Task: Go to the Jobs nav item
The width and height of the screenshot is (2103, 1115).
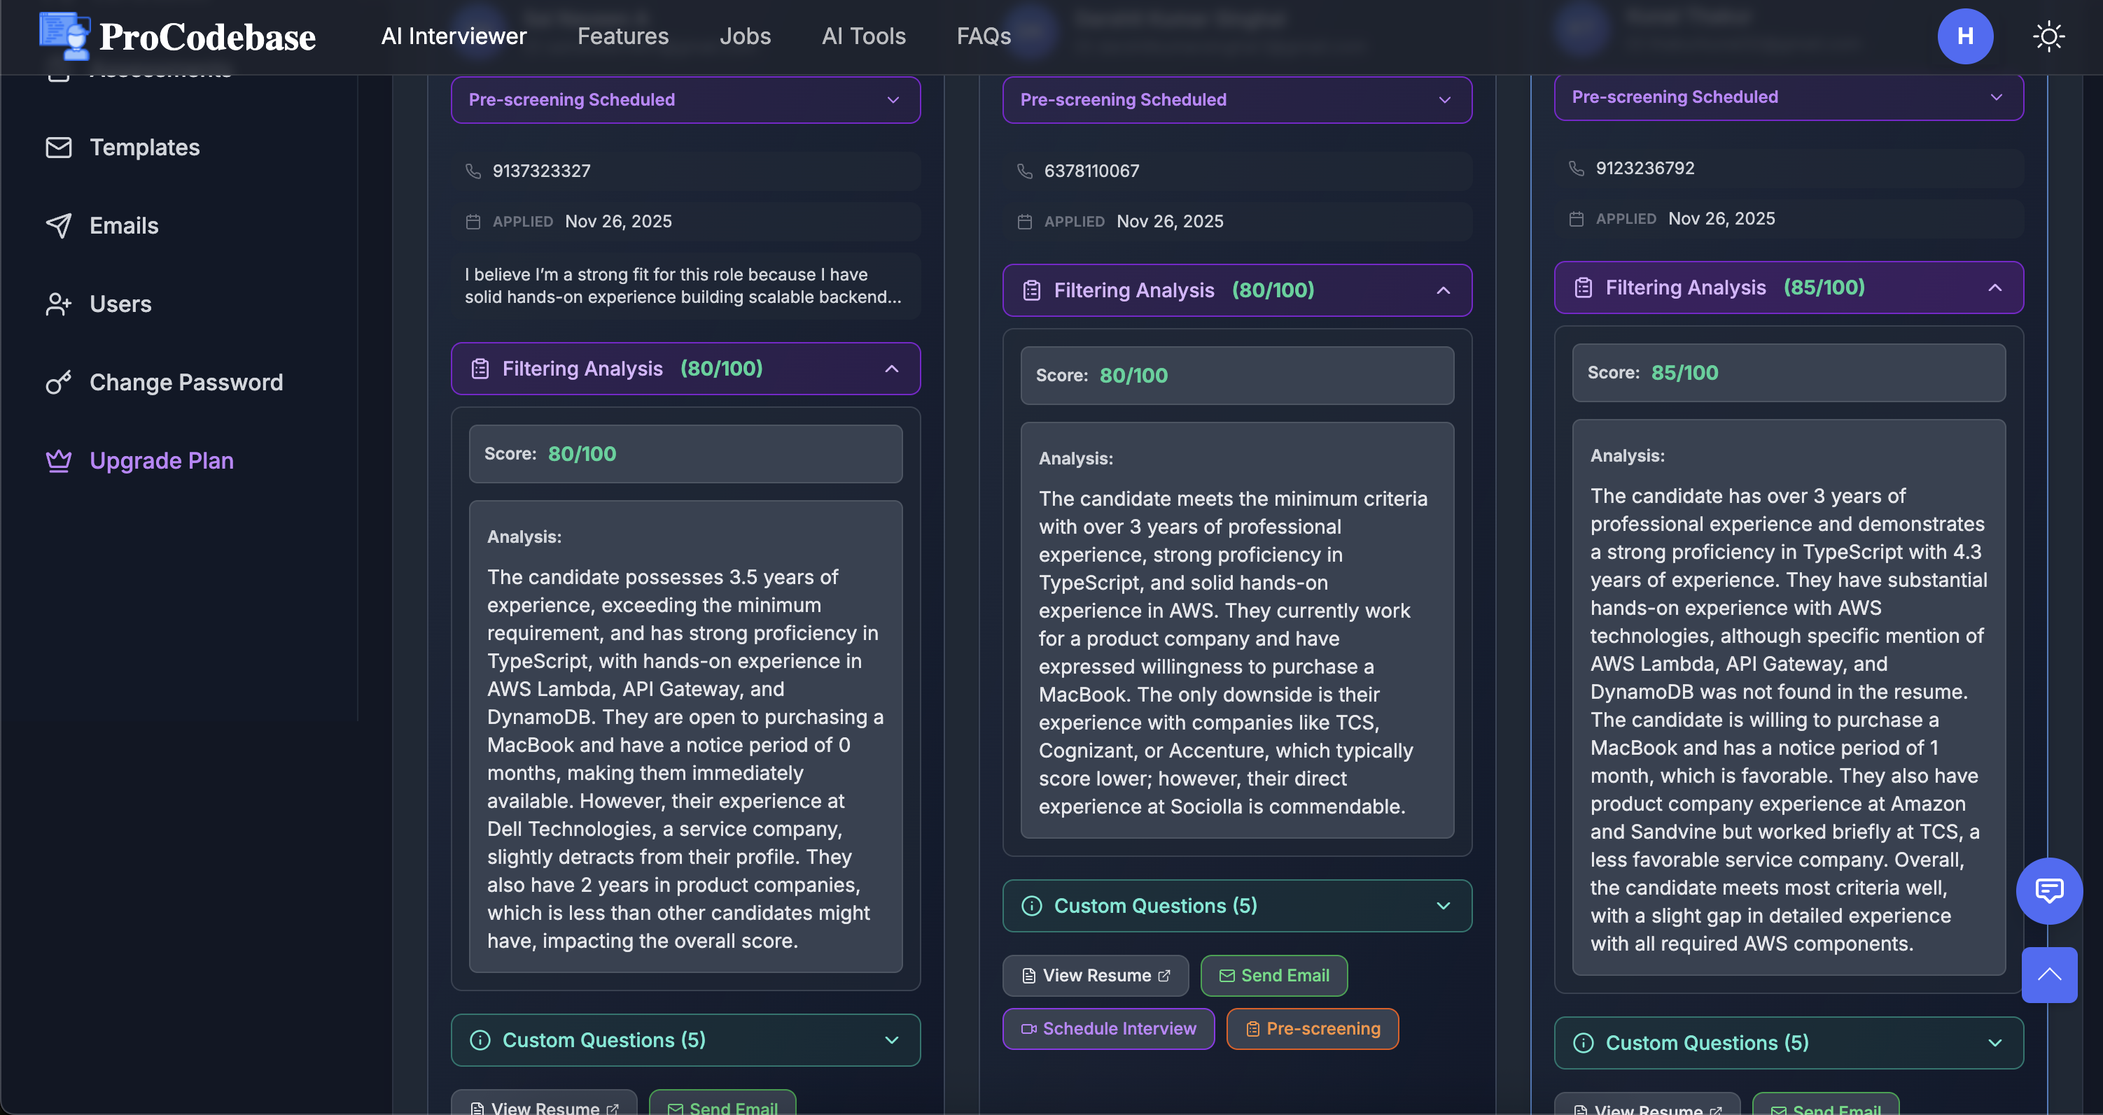Action: click(745, 36)
